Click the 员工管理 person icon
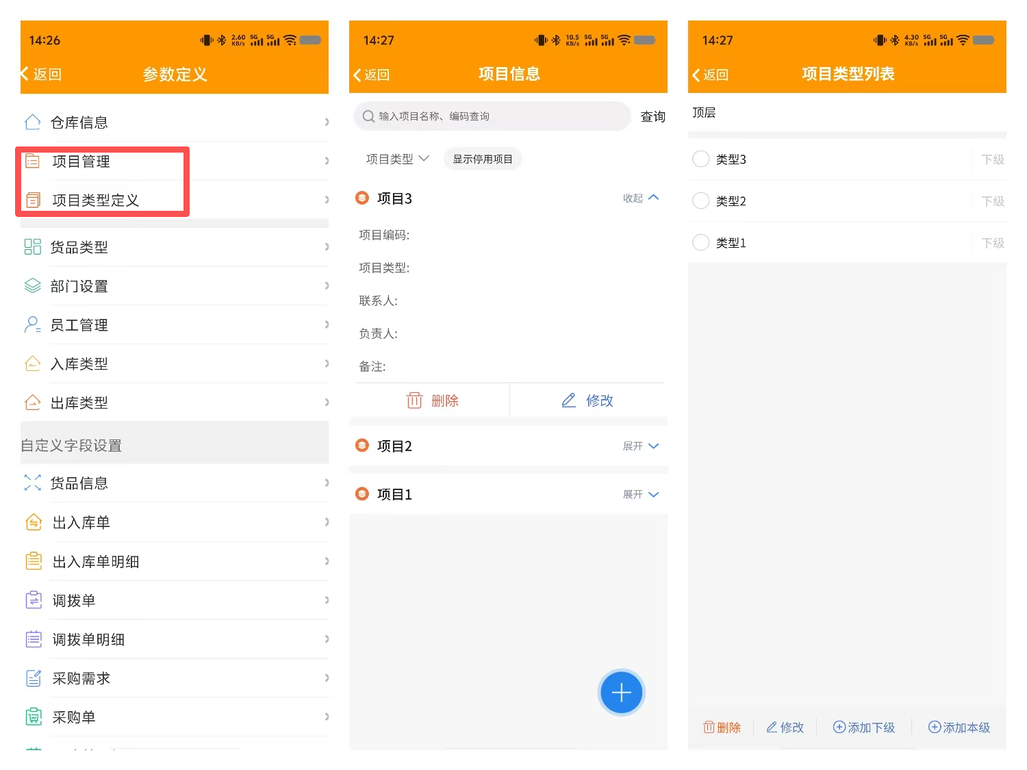The width and height of the screenshot is (1027, 770). click(x=32, y=324)
